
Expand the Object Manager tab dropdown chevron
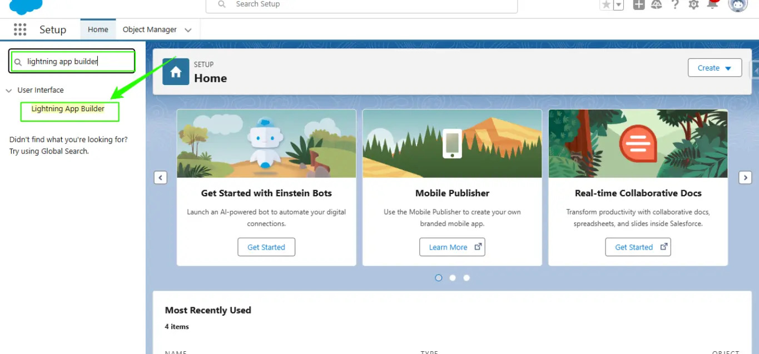pyautogui.click(x=188, y=30)
